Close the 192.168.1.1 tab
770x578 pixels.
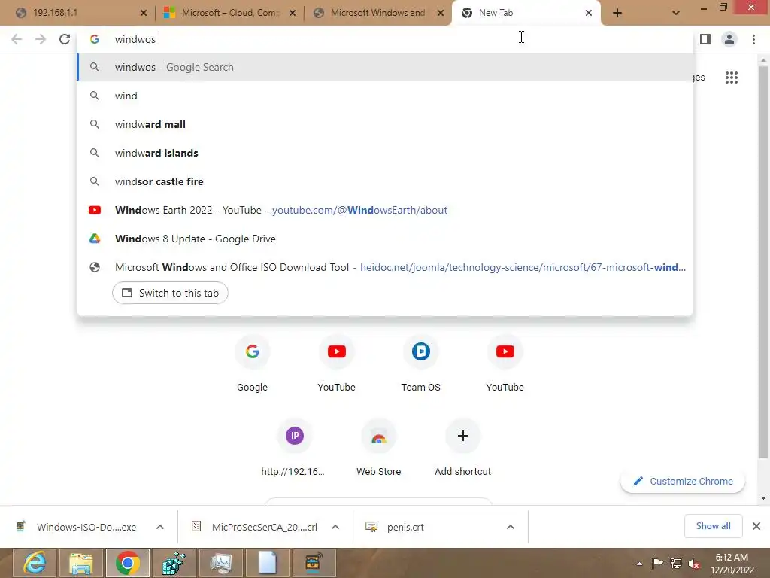(144, 13)
